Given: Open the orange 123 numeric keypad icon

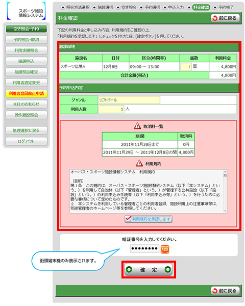Looking at the screenshot, I should [x=165, y=249].
